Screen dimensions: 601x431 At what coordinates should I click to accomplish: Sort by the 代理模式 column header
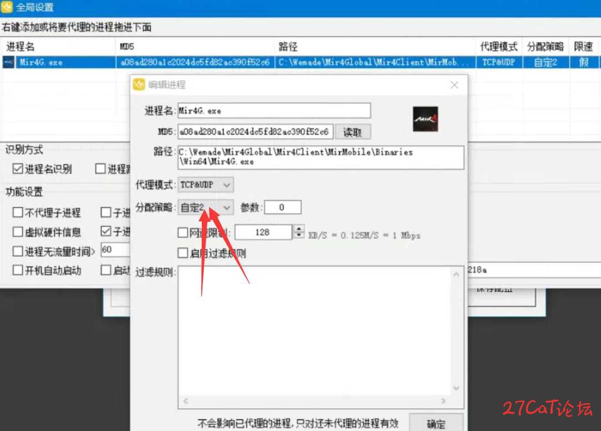tap(499, 47)
